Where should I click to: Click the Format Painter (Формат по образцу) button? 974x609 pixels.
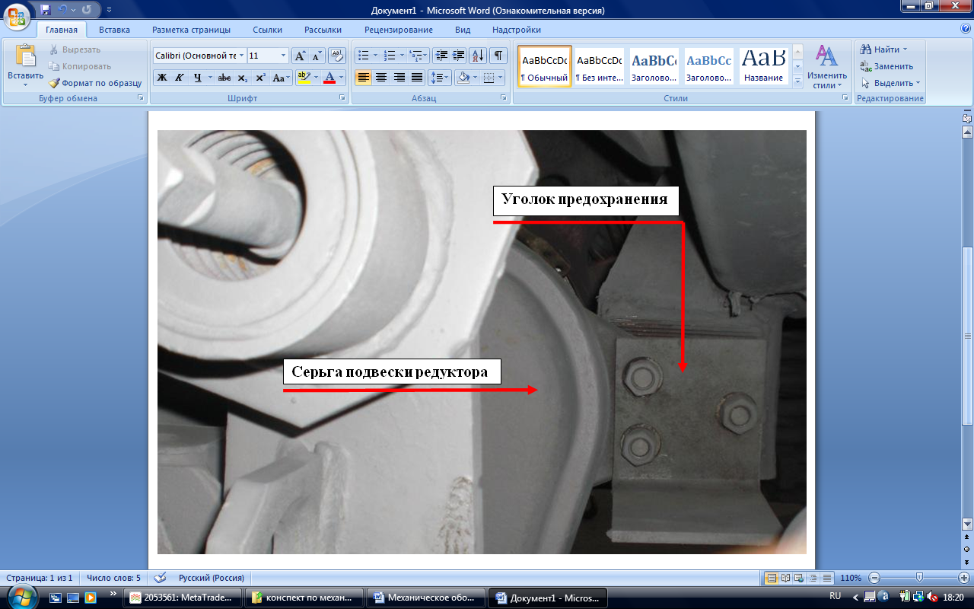95,83
